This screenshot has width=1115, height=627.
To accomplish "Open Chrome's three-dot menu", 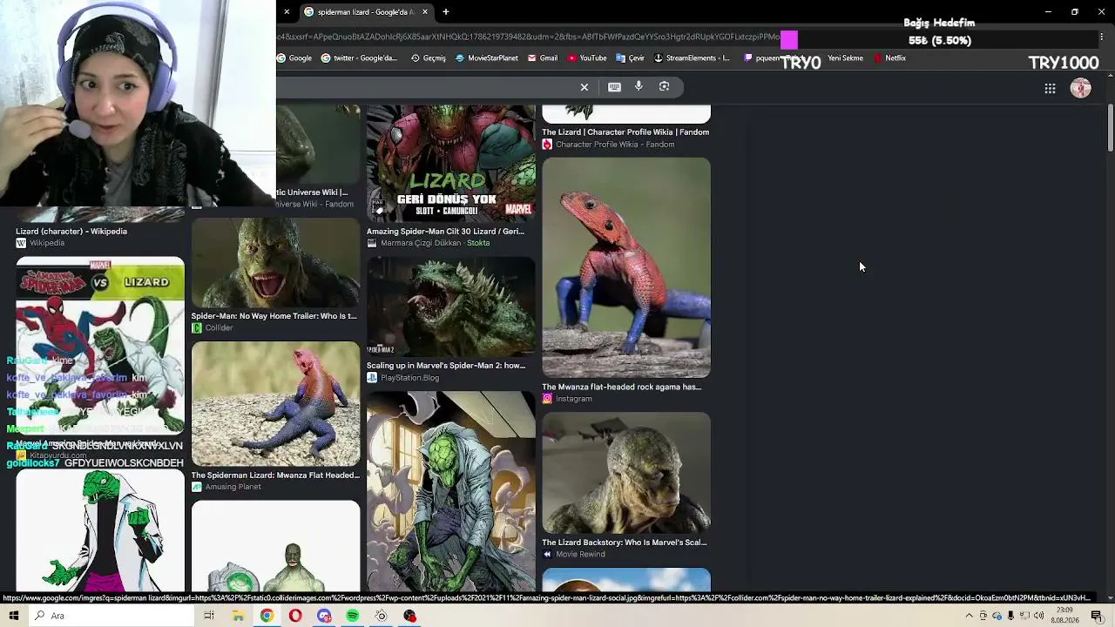I will point(1101,37).
